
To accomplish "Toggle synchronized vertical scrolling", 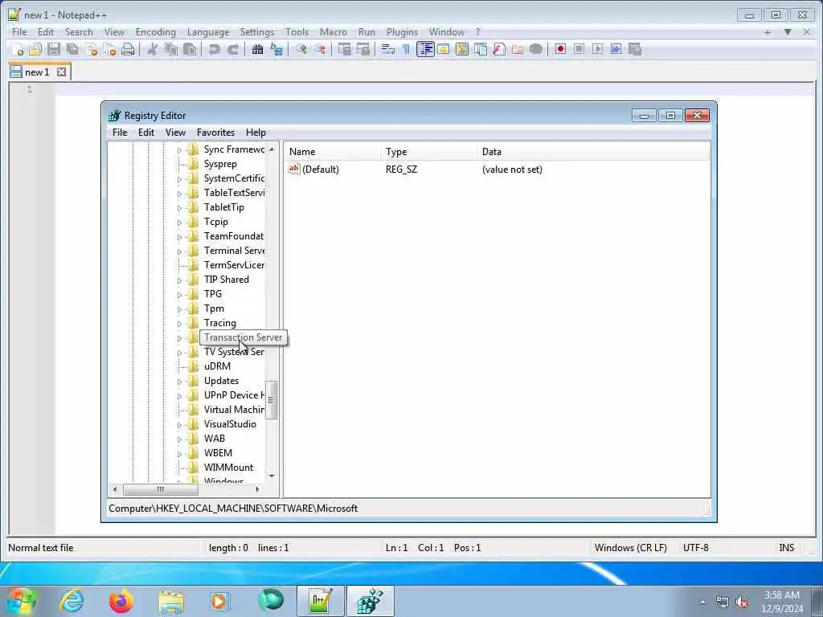I will pos(344,49).
